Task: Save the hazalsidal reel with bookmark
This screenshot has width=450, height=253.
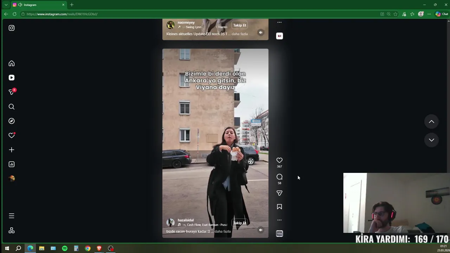Action: pos(279,207)
